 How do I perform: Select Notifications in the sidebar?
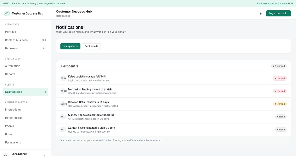click(x=25, y=92)
